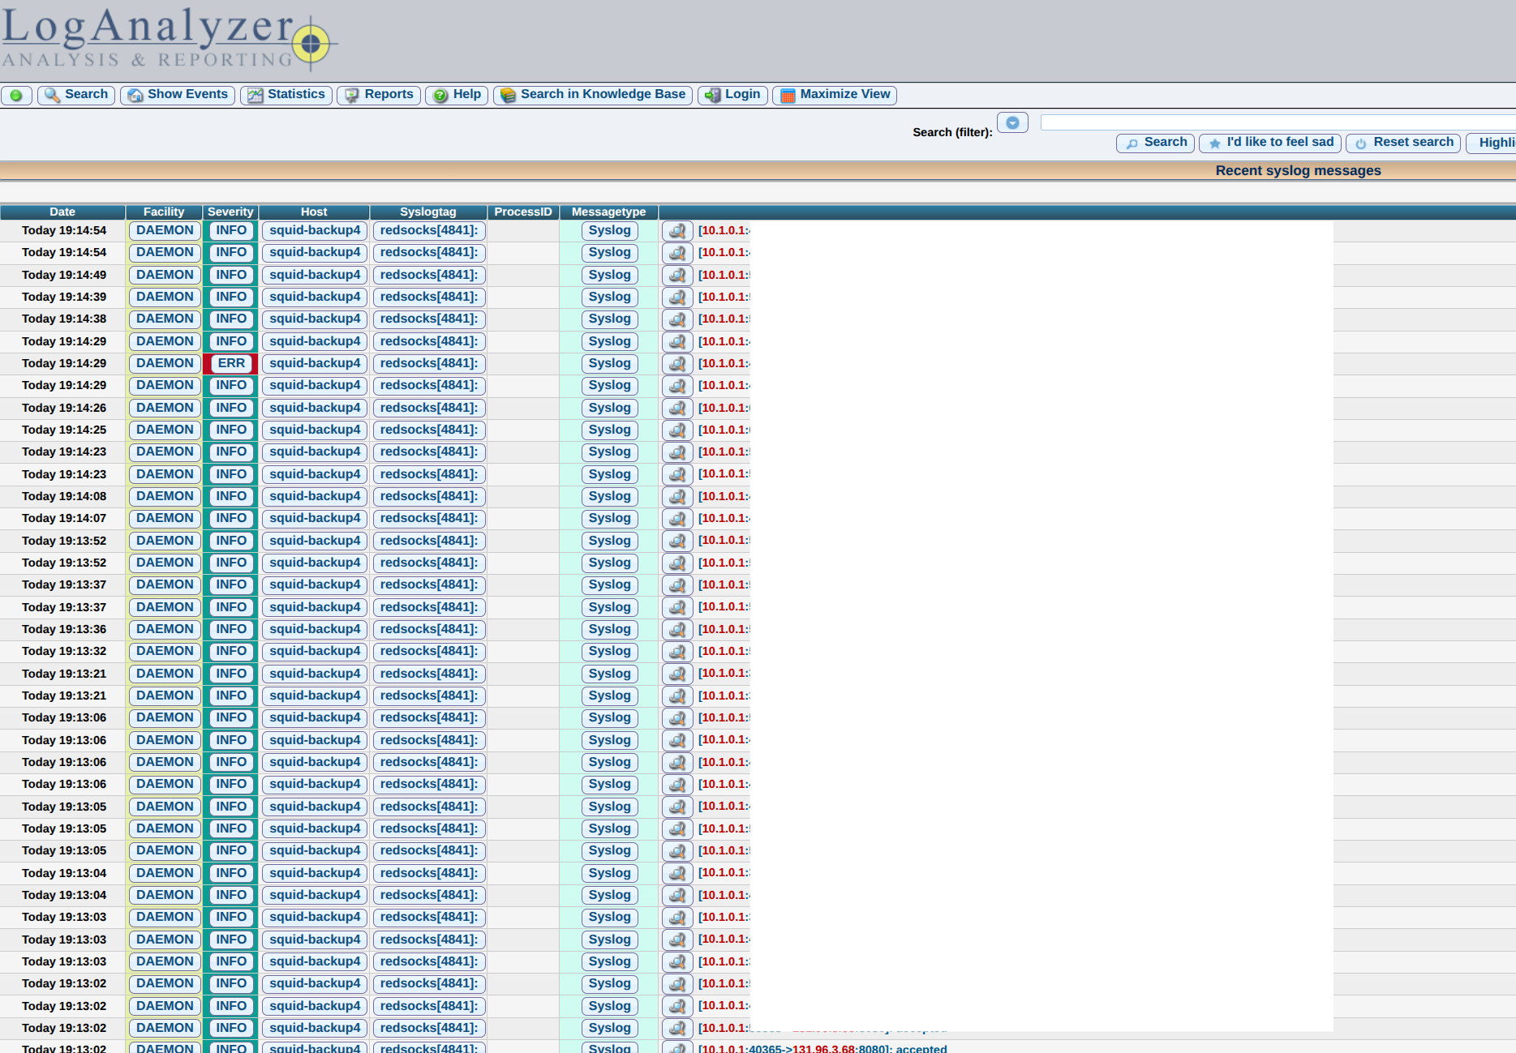The image size is (1516, 1053).
Task: Open Search in Knowledge Base
Action: click(593, 95)
